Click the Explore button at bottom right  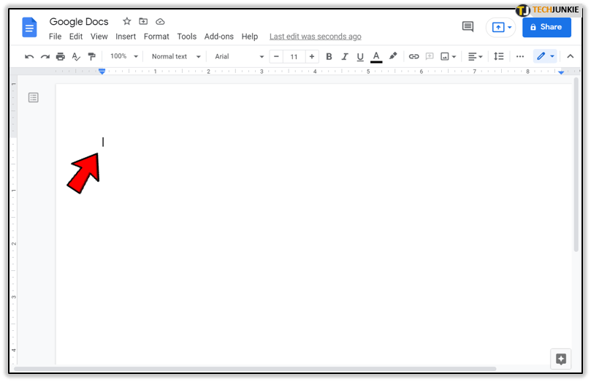click(x=560, y=359)
